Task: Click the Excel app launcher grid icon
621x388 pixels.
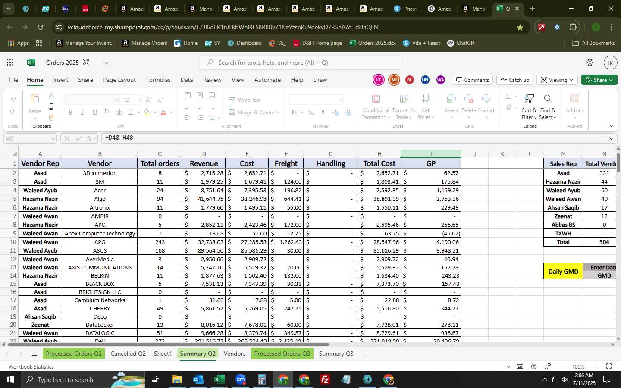Action: tap(10, 63)
